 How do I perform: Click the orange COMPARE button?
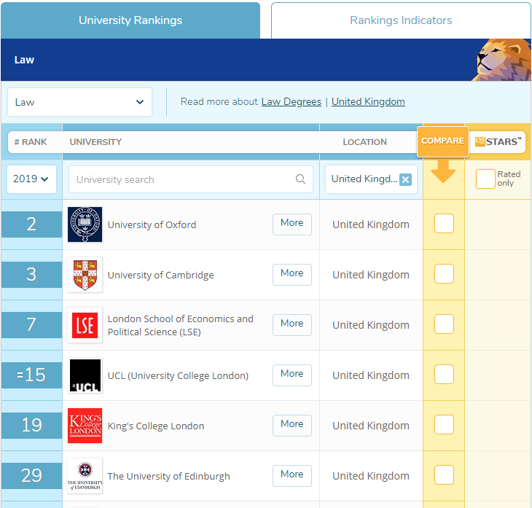click(x=443, y=141)
